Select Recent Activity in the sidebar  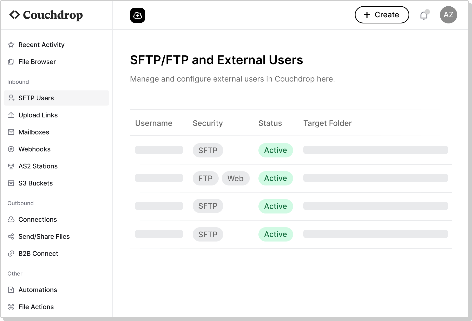[41, 45]
